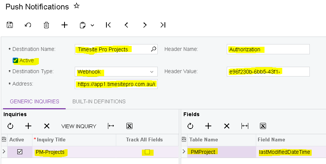Switch to Built-In Definitions tab
The image size is (326, 164).
pos(99,101)
